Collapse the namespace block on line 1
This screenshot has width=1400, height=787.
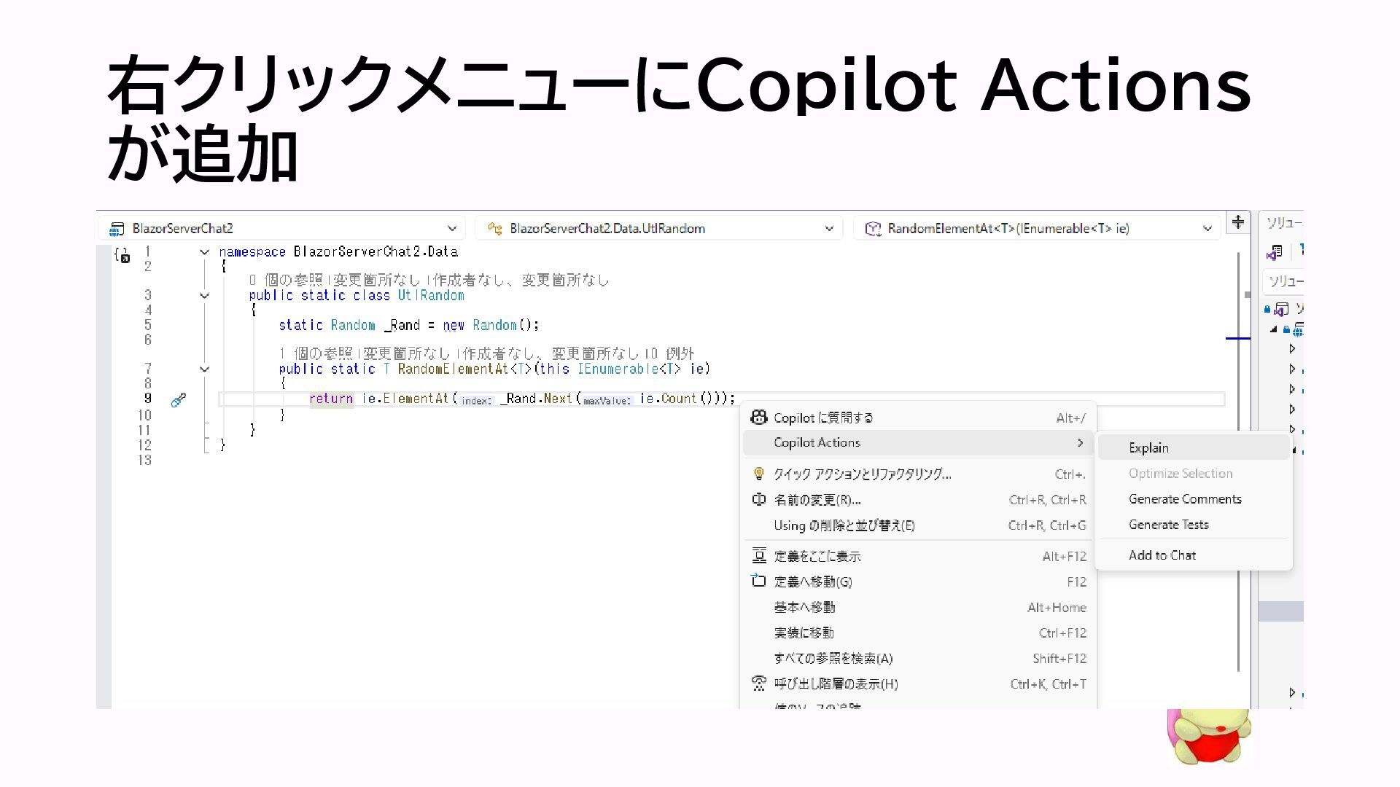point(205,252)
